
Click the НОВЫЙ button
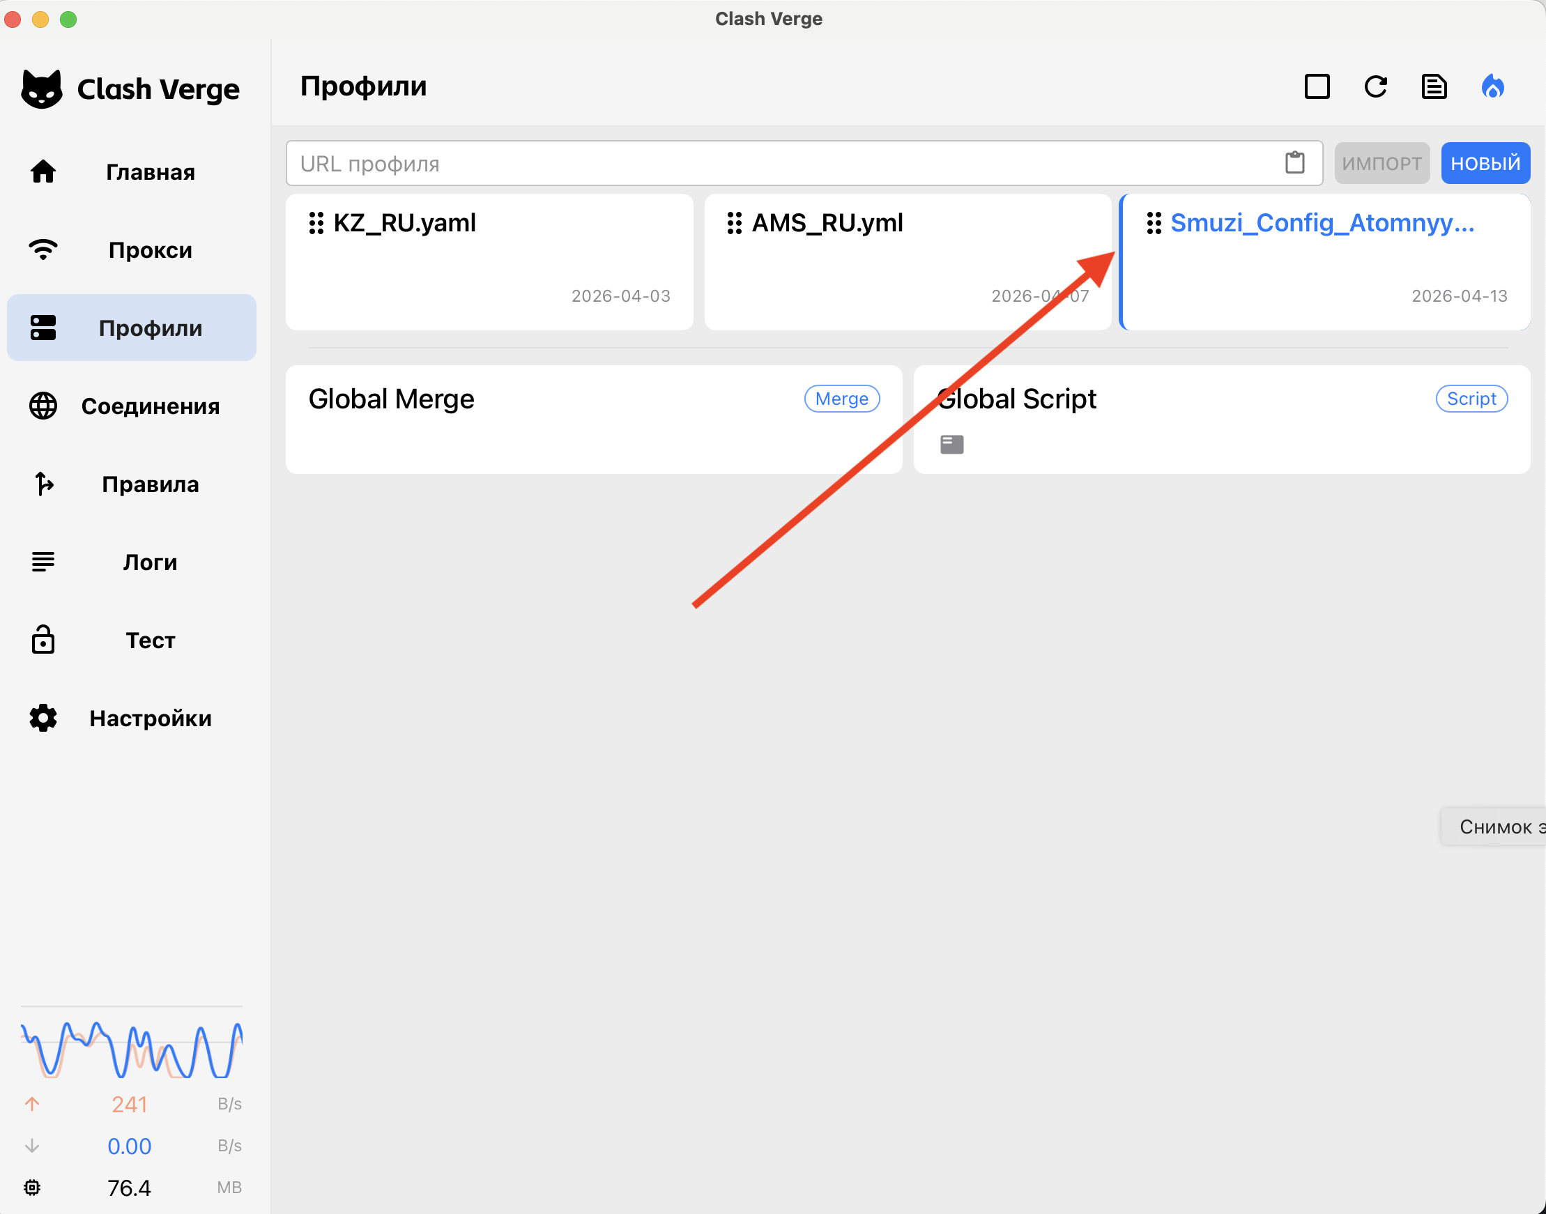tap(1485, 164)
